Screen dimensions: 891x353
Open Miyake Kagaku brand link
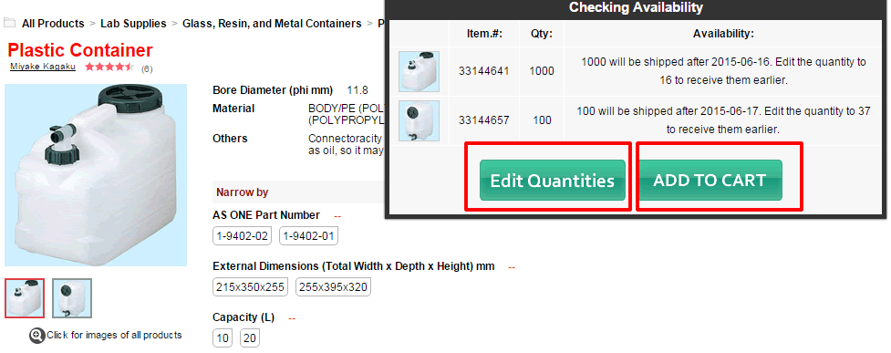pos(43,67)
